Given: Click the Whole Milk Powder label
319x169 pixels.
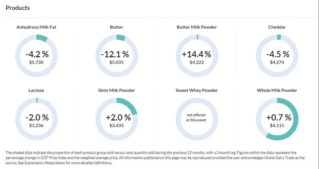Looking at the screenshot, I should (277, 90).
